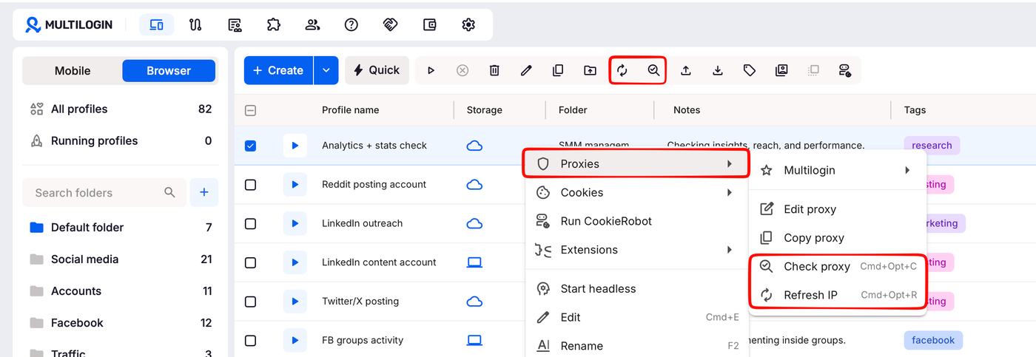Image resolution: width=1036 pixels, height=357 pixels.
Task: Open the Default folder
Action: (x=121, y=227)
